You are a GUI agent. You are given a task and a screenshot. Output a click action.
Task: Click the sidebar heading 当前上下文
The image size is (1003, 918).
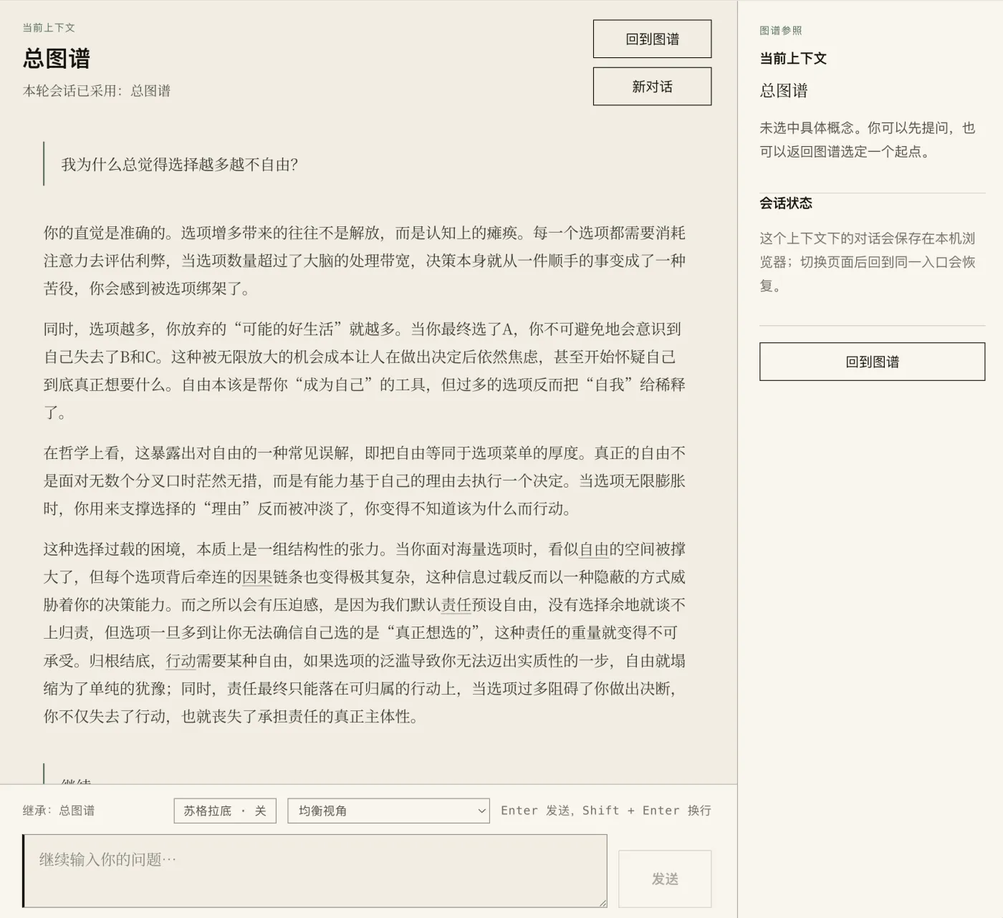[793, 59]
